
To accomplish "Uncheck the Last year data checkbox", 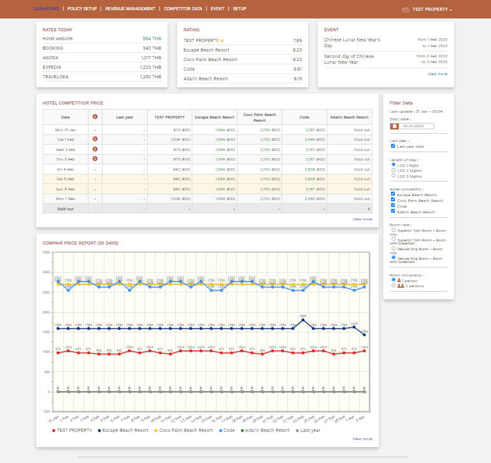I will click(392, 146).
